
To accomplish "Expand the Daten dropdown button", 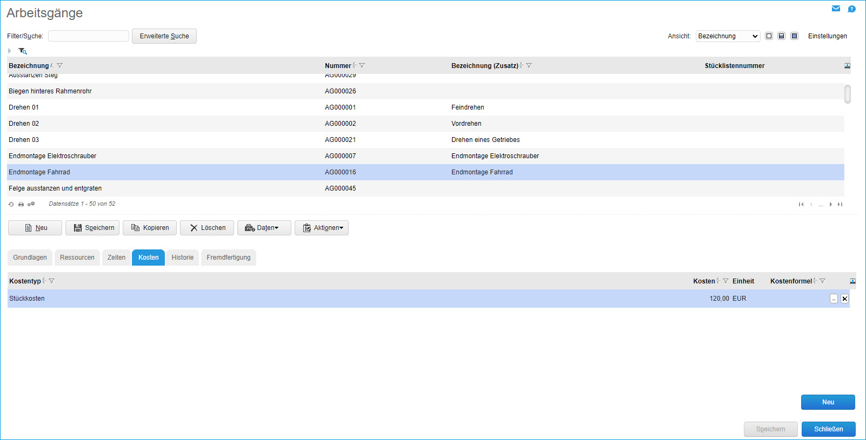I will coord(264,228).
